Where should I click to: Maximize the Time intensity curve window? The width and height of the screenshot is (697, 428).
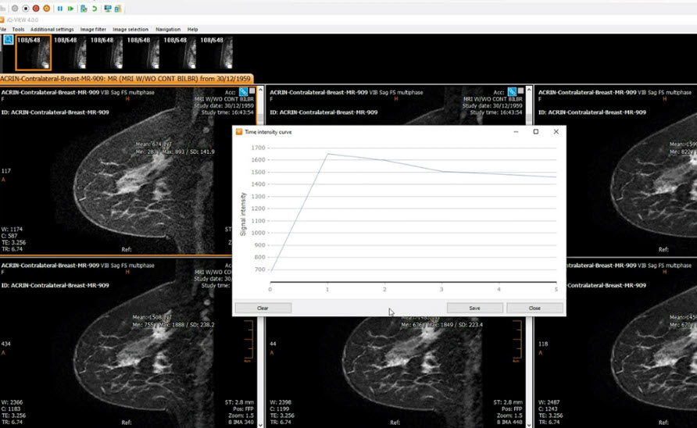[536, 132]
